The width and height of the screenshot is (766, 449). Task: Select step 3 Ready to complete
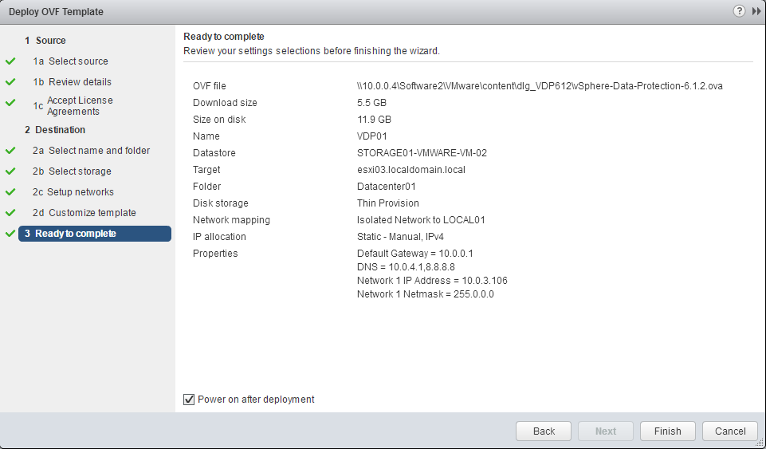click(76, 234)
